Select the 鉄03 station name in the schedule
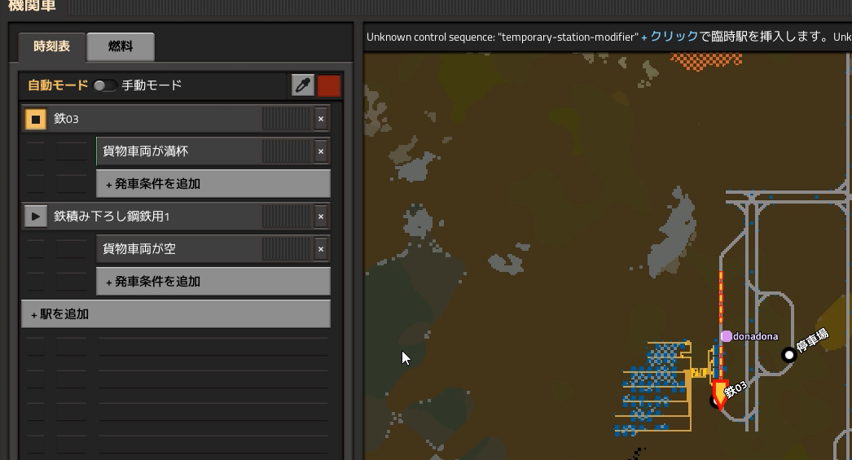The width and height of the screenshot is (852, 460). point(66,119)
